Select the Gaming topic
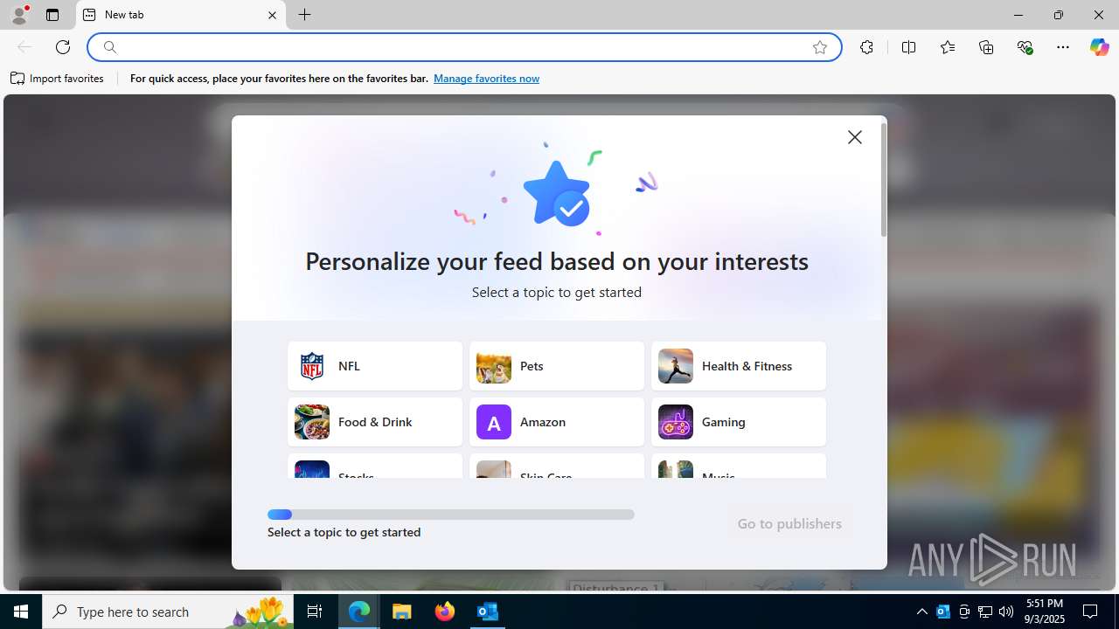1119x629 pixels. pyautogui.click(x=739, y=422)
